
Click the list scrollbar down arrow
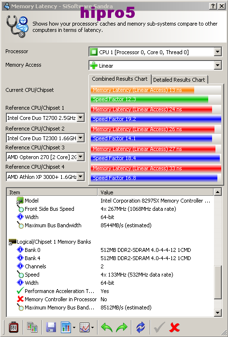pos(217,313)
